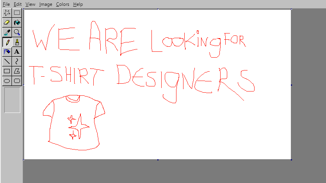Image resolution: width=326 pixels, height=183 pixels.
Task: Open the Colors menu
Action: point(62,4)
